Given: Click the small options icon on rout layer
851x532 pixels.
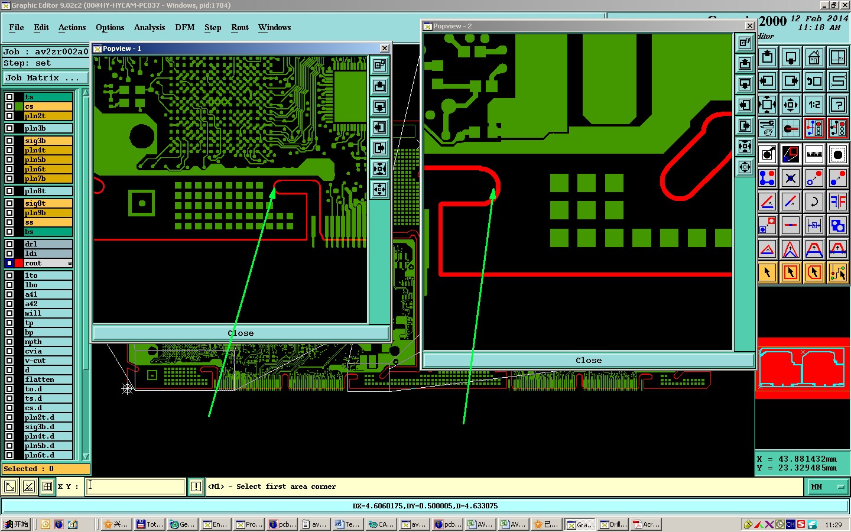Looking at the screenshot, I should click(x=70, y=263).
